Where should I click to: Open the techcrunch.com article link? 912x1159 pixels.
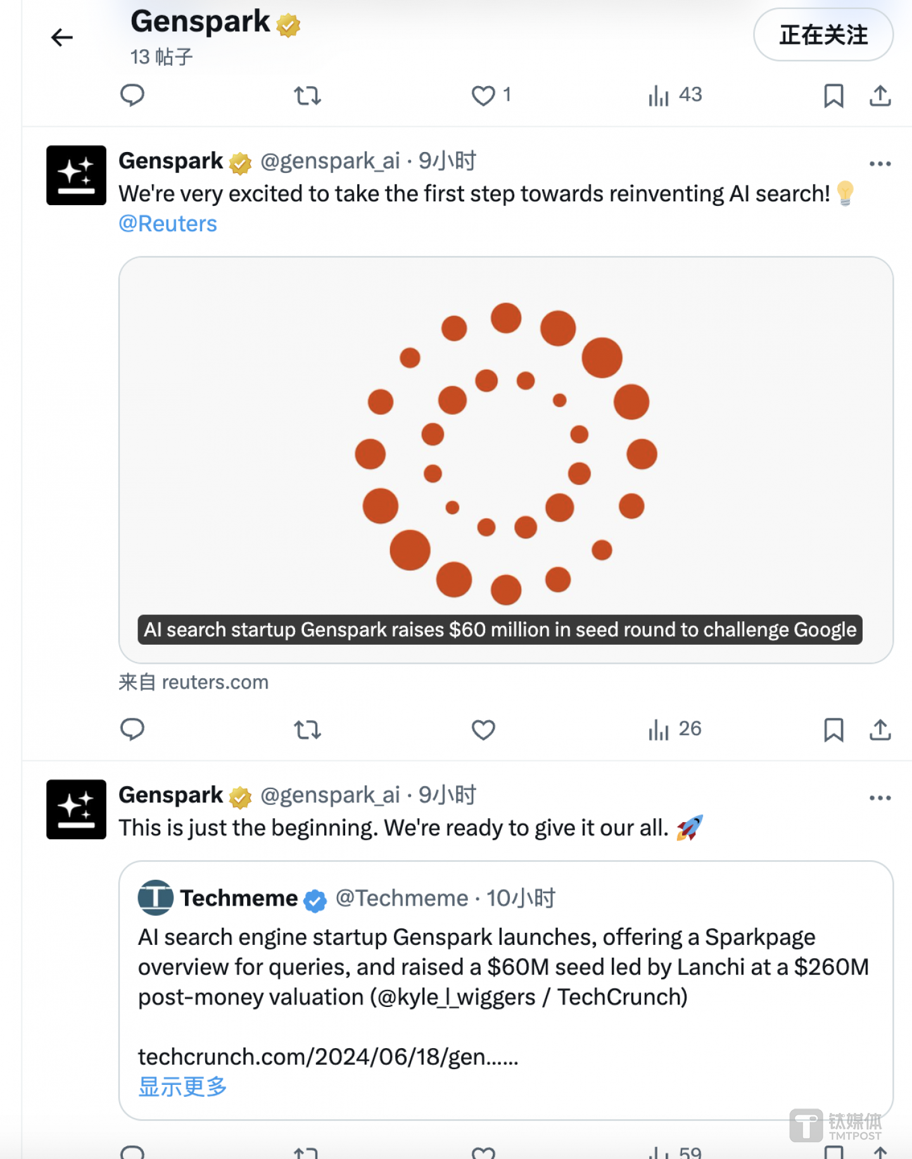click(x=328, y=1056)
